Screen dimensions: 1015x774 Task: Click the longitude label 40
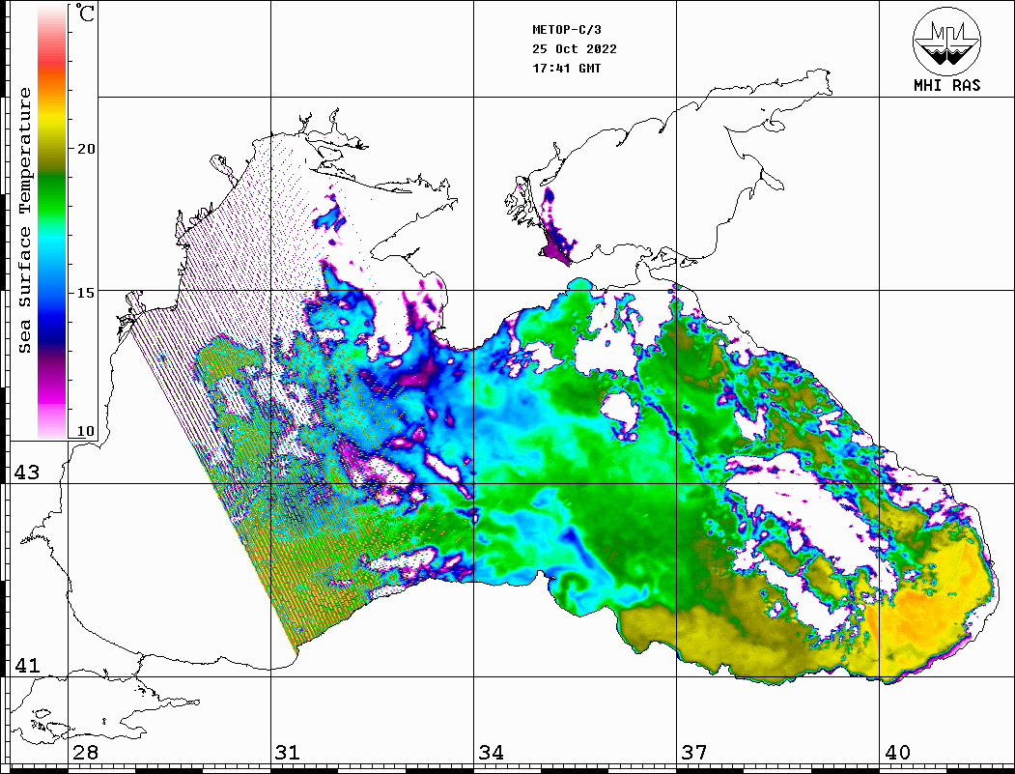click(x=897, y=753)
